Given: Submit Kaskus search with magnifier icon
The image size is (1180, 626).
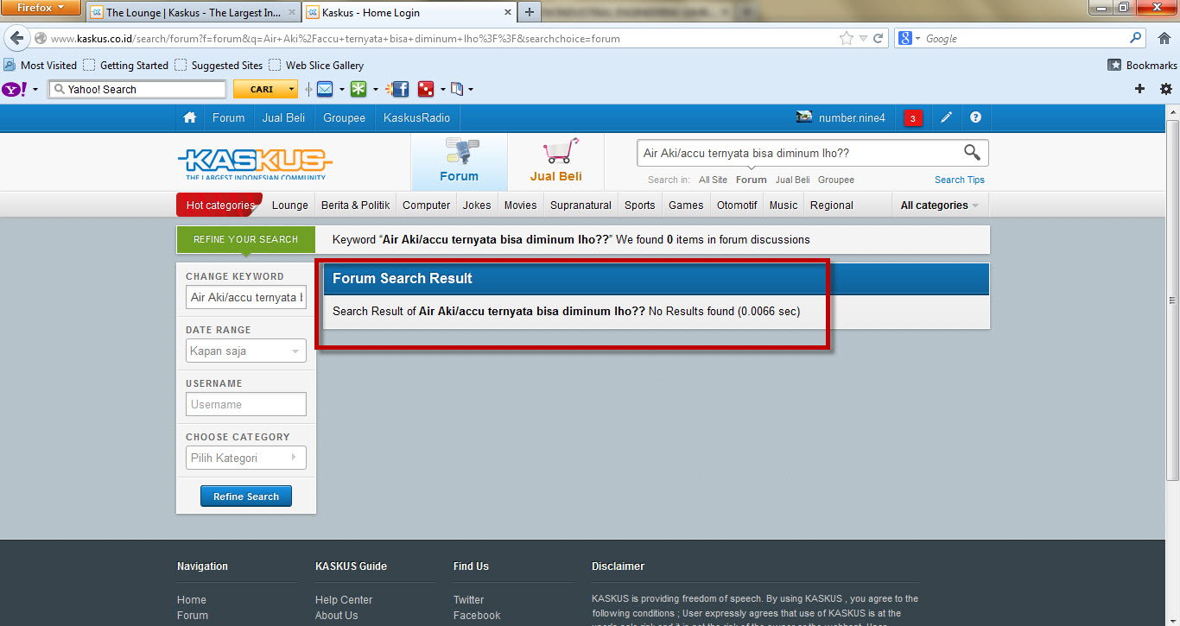Looking at the screenshot, I should [972, 153].
